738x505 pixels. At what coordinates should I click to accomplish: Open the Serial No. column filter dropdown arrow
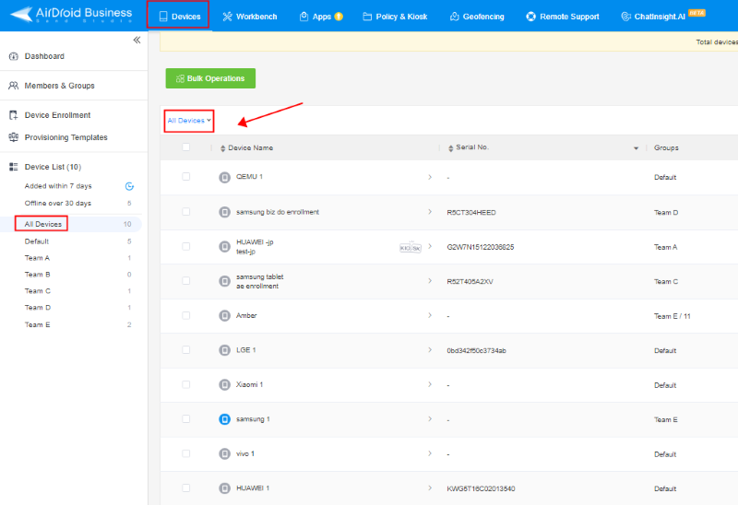point(636,148)
